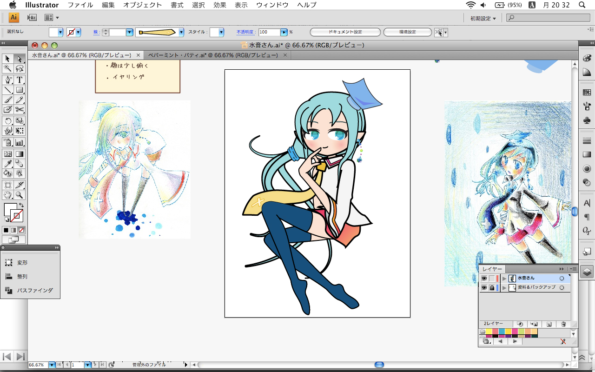Hide the 水音さん layer using its eye
The height and width of the screenshot is (372, 595).
484,278
